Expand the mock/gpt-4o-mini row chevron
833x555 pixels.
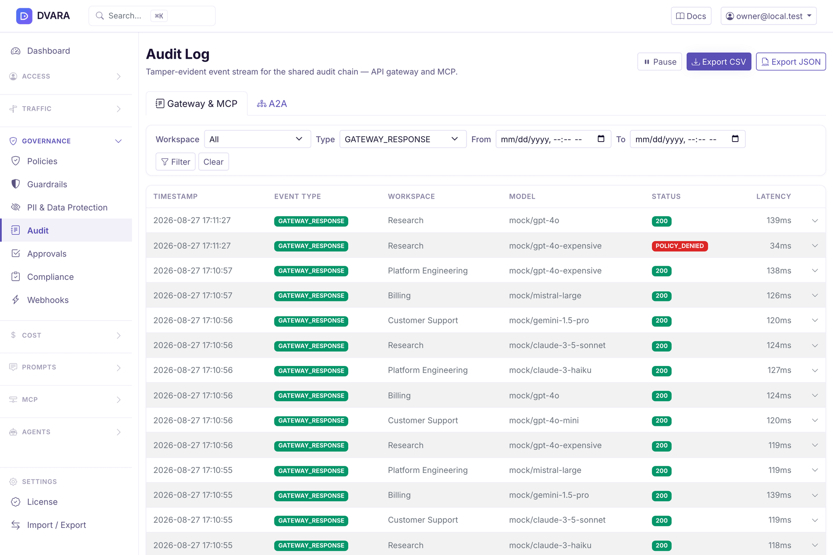click(815, 421)
